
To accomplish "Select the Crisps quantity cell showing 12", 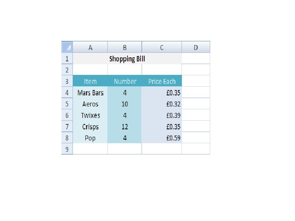I will 125,126.
